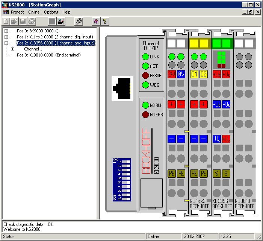Click the yellow E1 terminal label
Image resolution: width=263 pixels, height=241 pixels.
point(194,74)
